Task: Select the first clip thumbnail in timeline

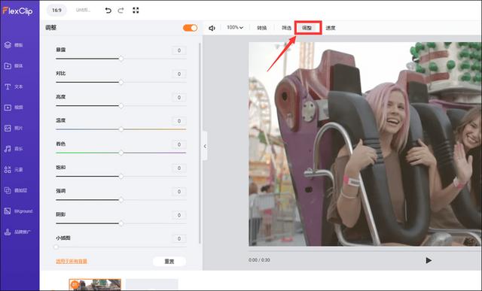Action: (95, 284)
